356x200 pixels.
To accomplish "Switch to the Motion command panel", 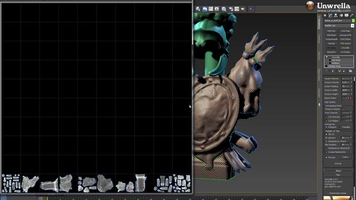I will (x=341, y=16).
